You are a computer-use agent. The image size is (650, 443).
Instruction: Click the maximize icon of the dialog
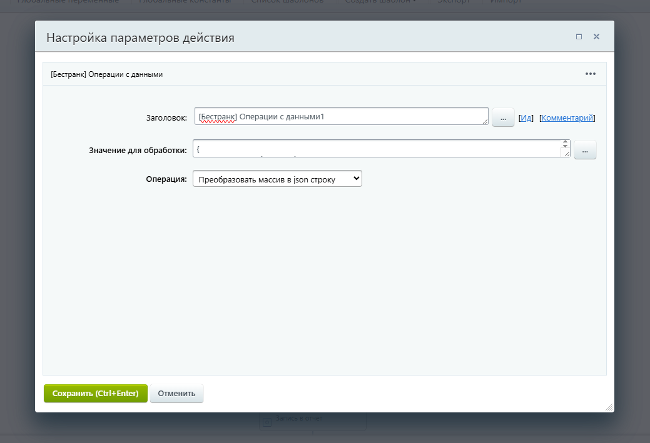pos(578,36)
